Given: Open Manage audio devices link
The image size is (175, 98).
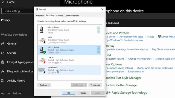Looking at the screenshot, I should [x=165, y=59].
